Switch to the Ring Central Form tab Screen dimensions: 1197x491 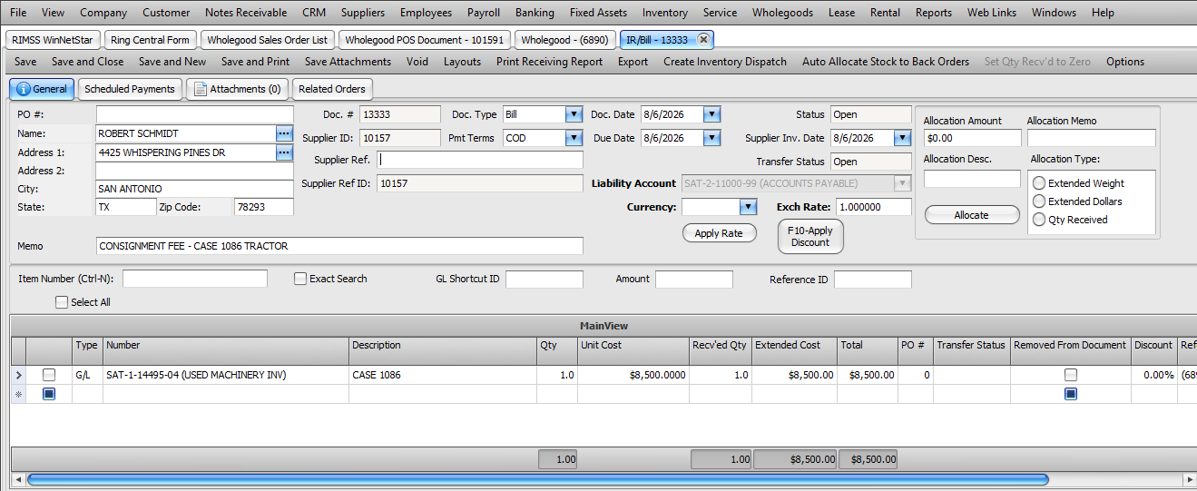(150, 40)
